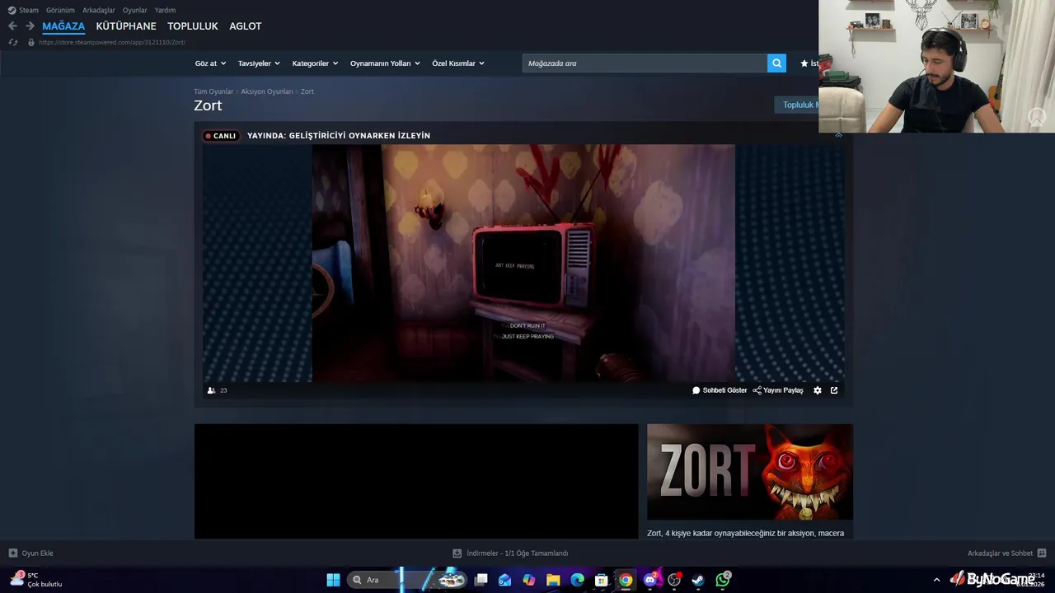Screen dimensions: 1055x593
Task: Click the Zort page title heading
Action: (x=208, y=105)
